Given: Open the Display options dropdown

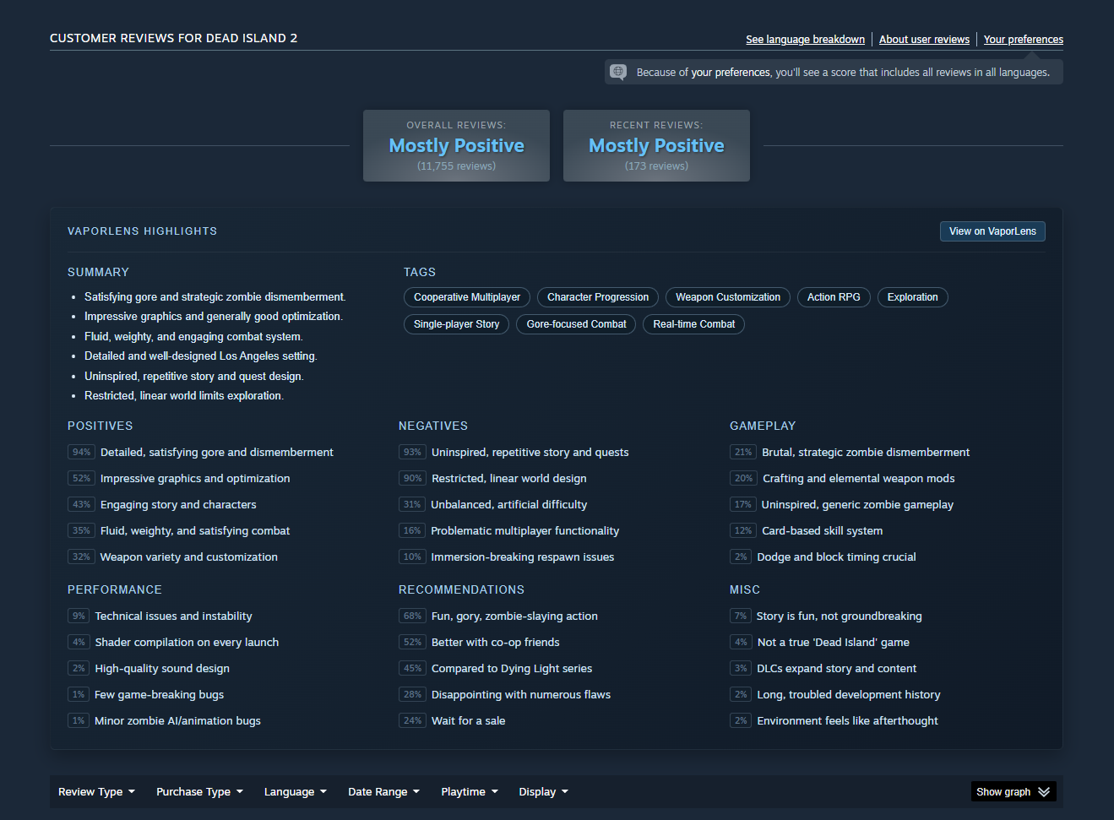Looking at the screenshot, I should [x=543, y=792].
